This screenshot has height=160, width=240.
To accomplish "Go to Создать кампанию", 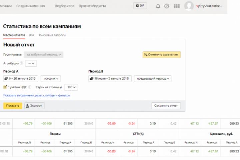I will pyautogui.click(x=31, y=6).
